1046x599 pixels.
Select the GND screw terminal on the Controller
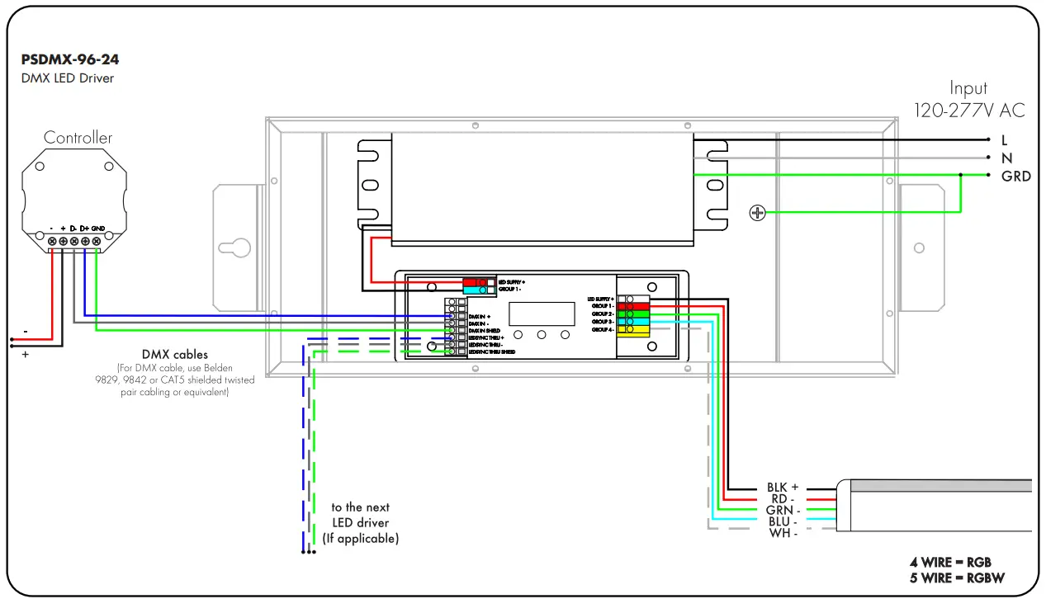point(97,242)
